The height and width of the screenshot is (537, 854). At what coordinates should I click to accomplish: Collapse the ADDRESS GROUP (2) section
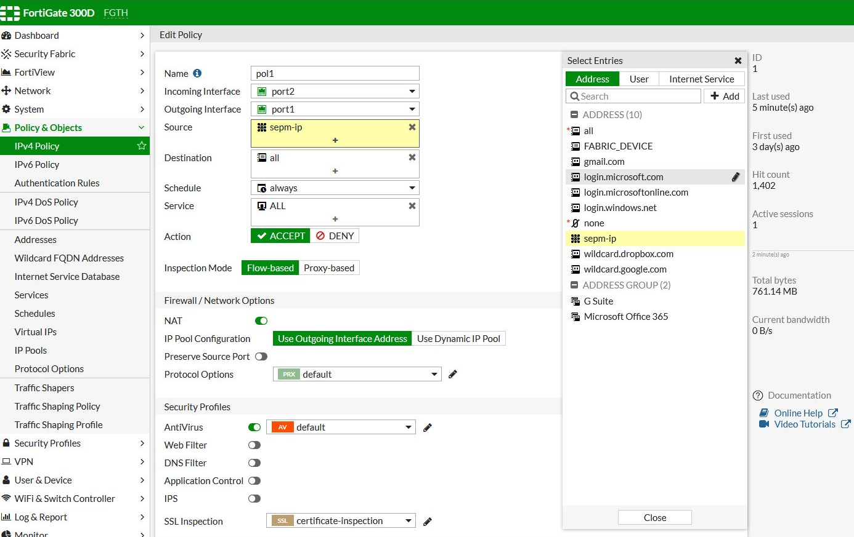coord(574,285)
